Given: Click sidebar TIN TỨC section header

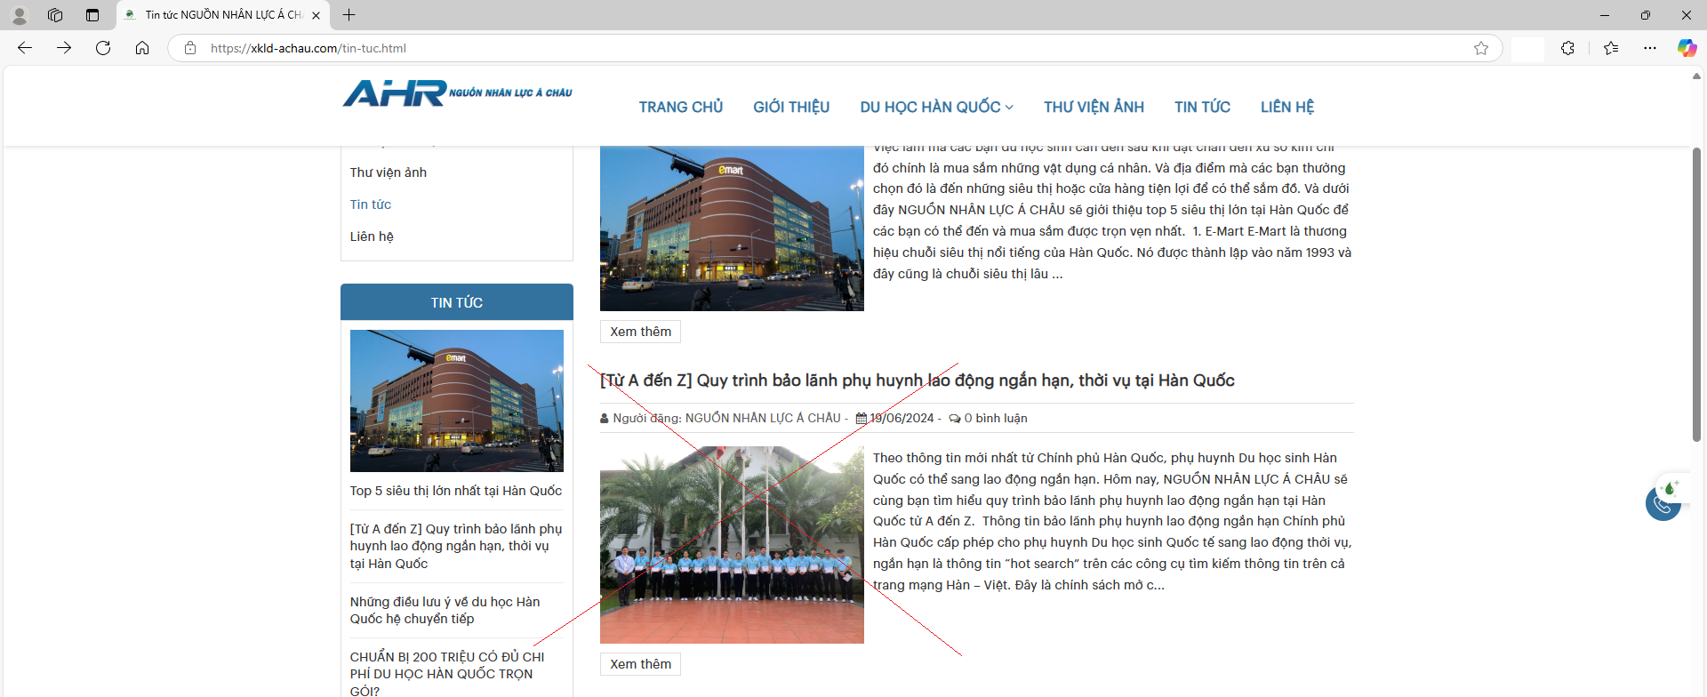Looking at the screenshot, I should [457, 302].
